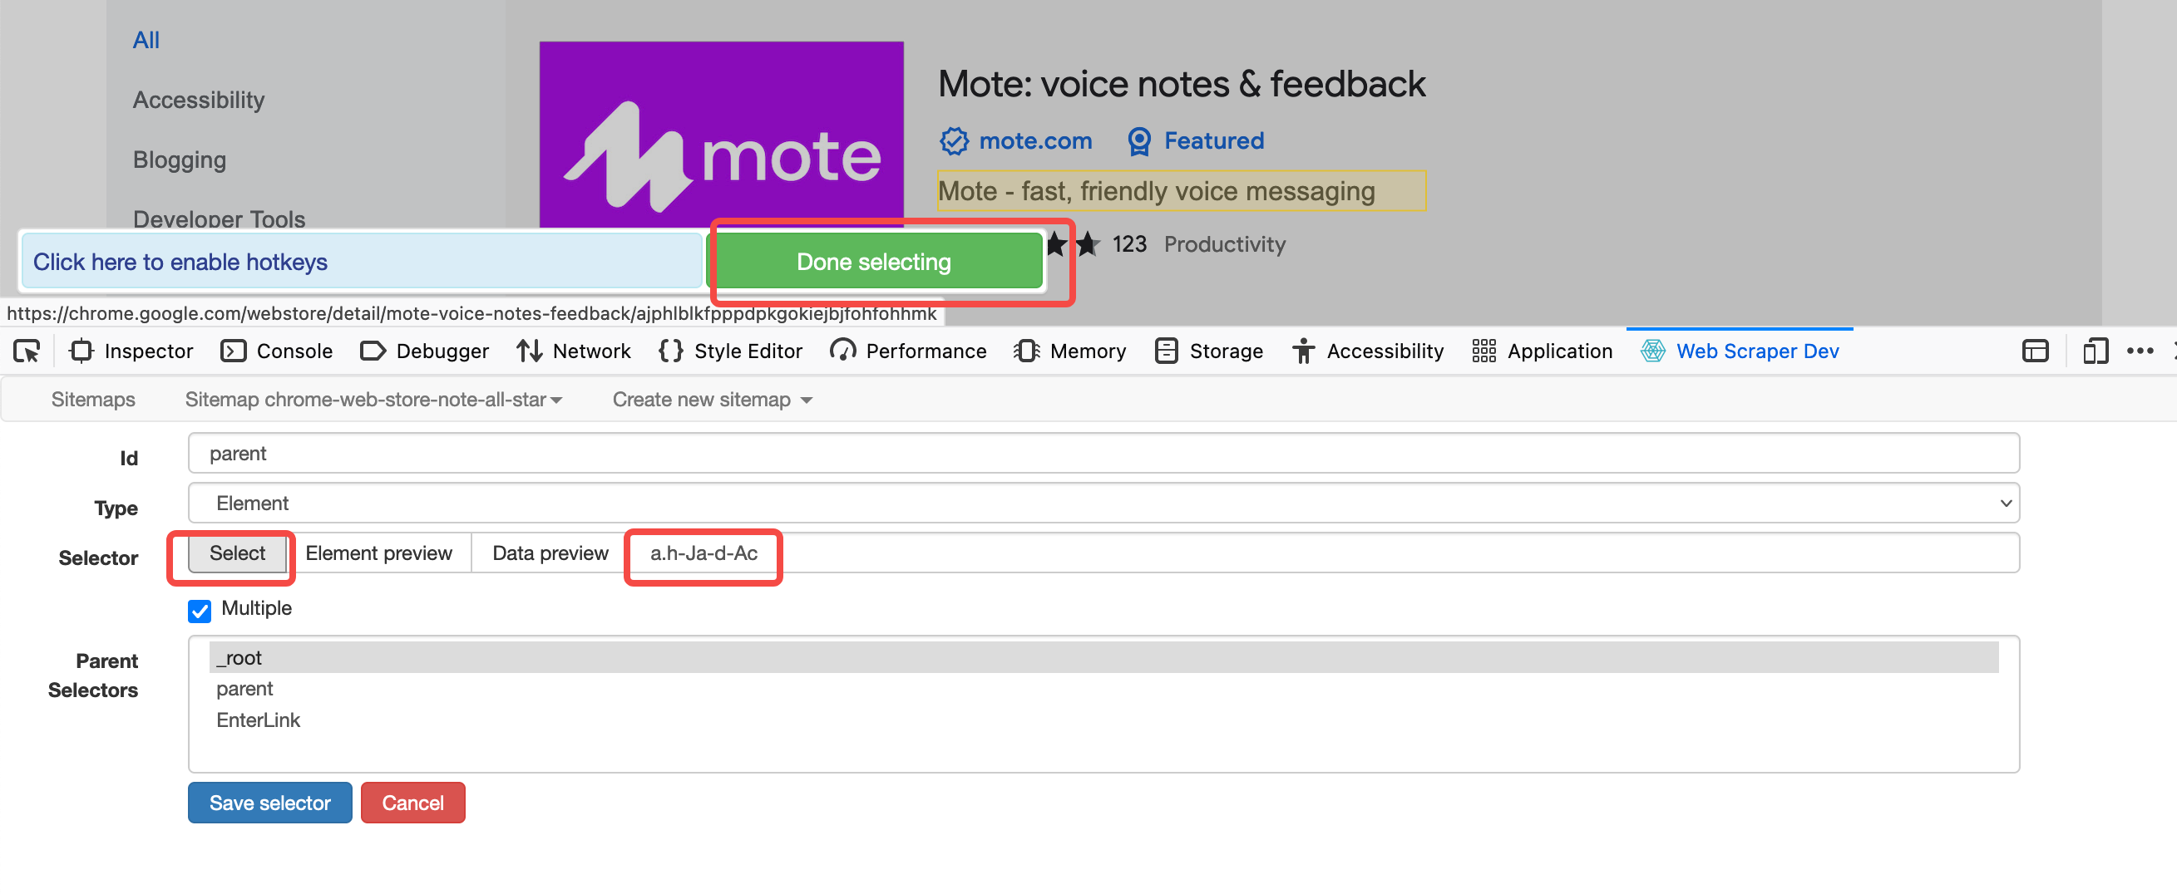Viewport: 2177px width, 894px height.
Task: Click the Web Scraper spider web icon
Action: click(1652, 351)
